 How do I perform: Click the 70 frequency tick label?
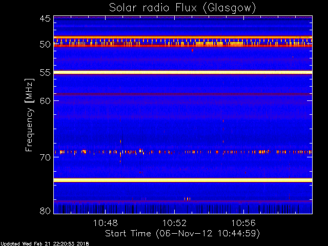tap(45, 157)
